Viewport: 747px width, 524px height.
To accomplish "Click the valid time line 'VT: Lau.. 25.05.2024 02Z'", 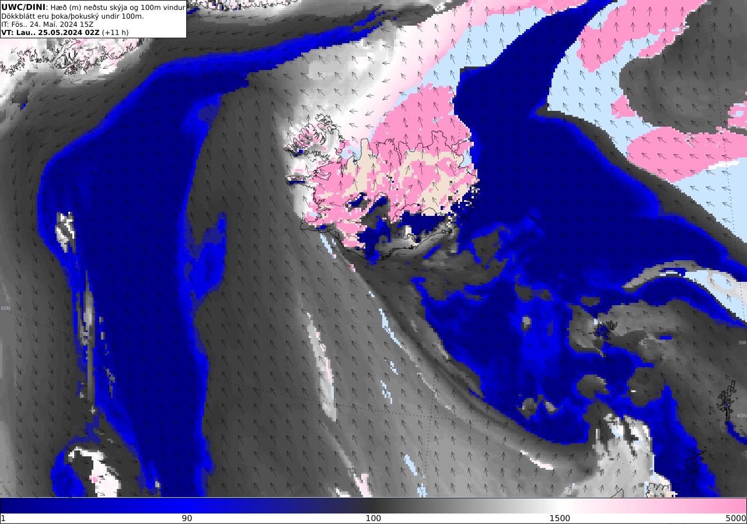I will [x=50, y=33].
